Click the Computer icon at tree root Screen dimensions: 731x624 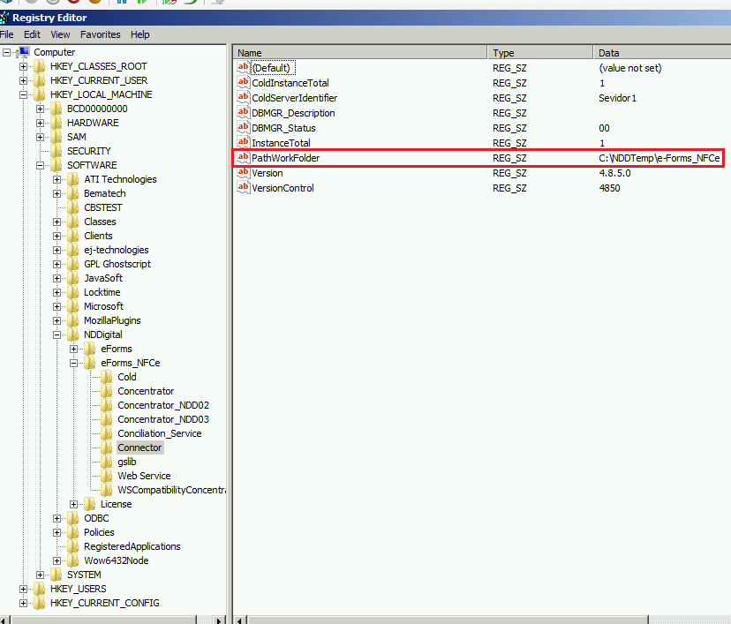[x=24, y=52]
